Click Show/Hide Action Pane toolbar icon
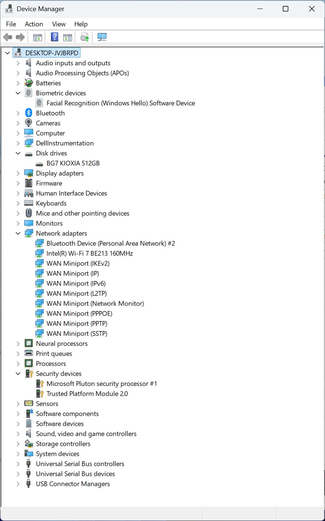 tap(68, 37)
